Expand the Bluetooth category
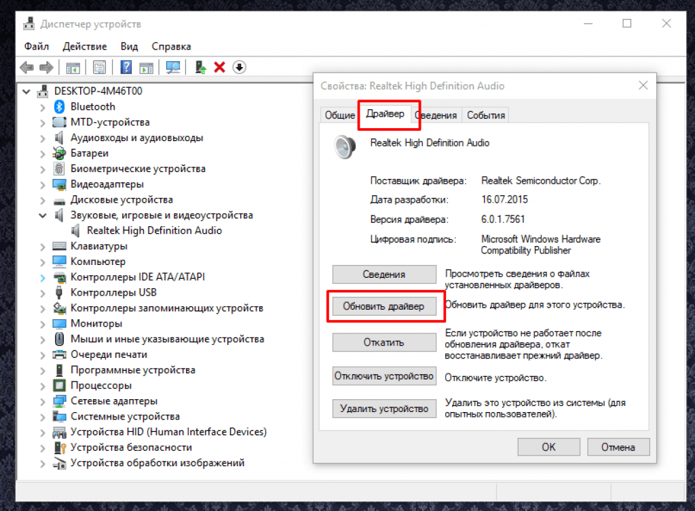Screen dimensions: 695x511 pyautogui.click(x=43, y=107)
